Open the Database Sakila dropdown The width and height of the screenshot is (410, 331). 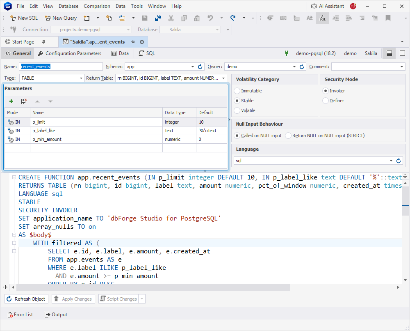click(x=217, y=30)
